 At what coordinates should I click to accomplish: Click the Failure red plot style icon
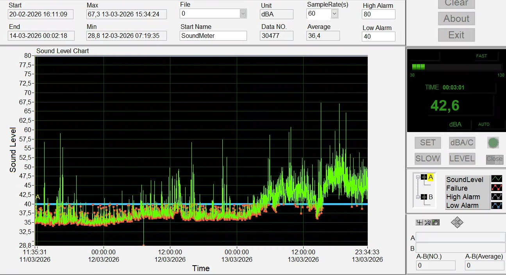click(497, 188)
